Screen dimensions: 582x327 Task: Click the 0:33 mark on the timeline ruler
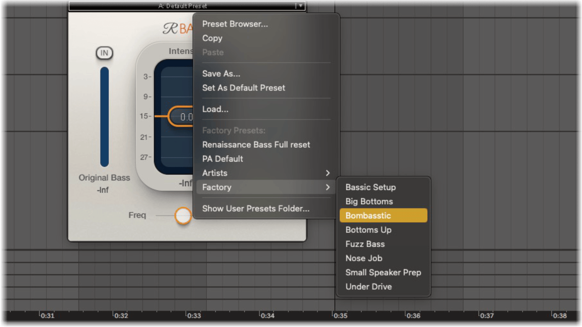pyautogui.click(x=194, y=316)
